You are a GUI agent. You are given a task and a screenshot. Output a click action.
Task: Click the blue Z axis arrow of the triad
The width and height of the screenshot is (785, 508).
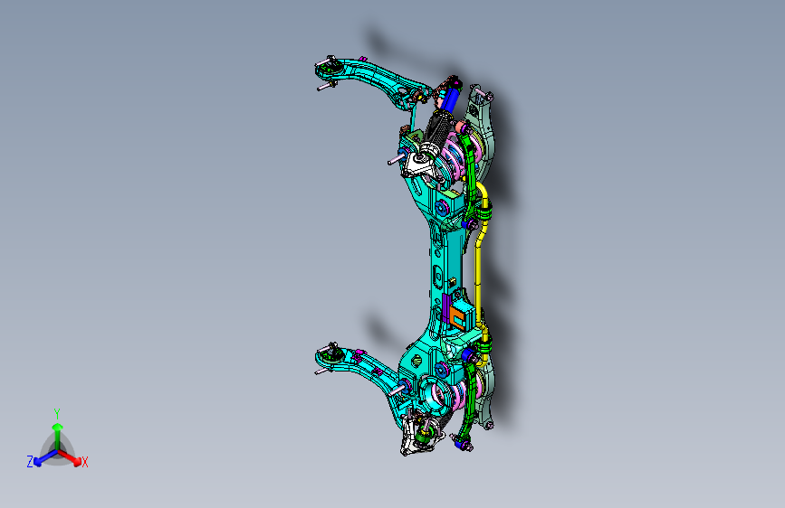45,458
